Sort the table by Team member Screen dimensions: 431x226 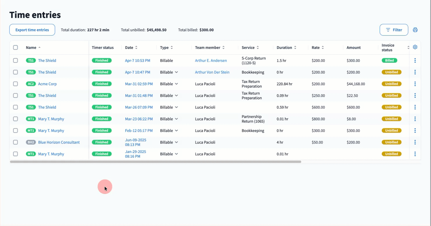pos(223,48)
